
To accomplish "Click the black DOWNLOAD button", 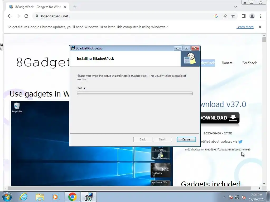I will pyautogui.click(x=220, y=118).
